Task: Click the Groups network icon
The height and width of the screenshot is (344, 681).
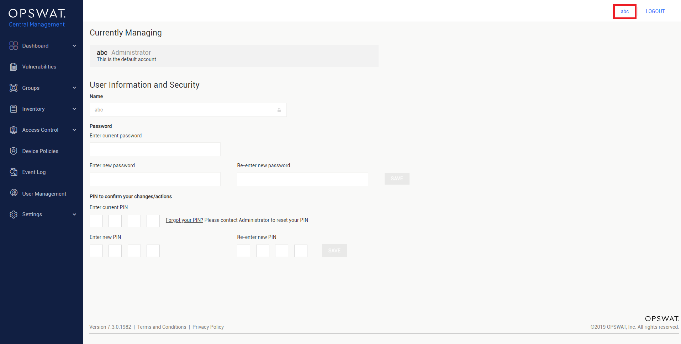Action: (x=14, y=88)
